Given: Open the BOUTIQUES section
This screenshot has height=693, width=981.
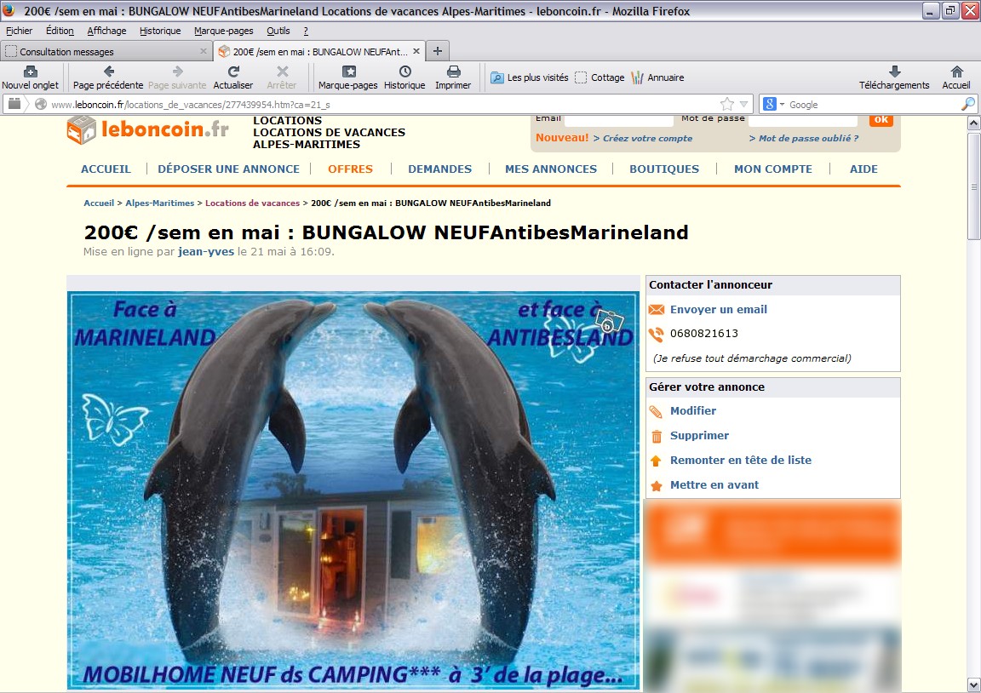Looking at the screenshot, I should [x=664, y=169].
